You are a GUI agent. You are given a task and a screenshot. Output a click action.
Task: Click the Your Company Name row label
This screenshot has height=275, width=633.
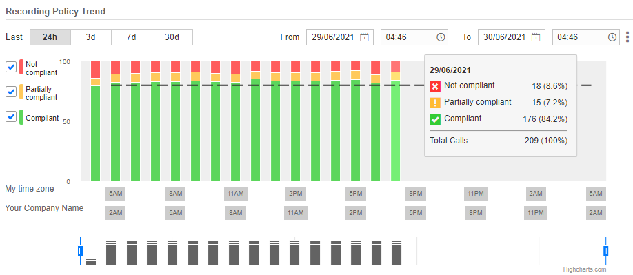tap(44, 208)
